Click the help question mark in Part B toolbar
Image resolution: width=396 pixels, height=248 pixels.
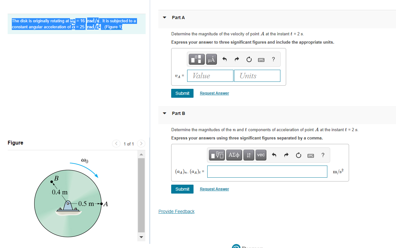tap(323, 155)
